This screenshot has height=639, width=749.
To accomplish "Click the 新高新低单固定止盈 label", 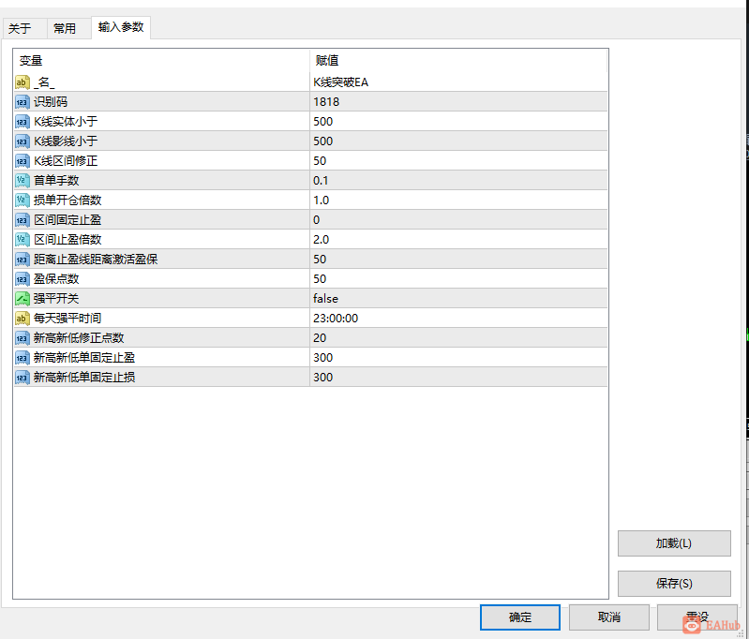I will (84, 358).
